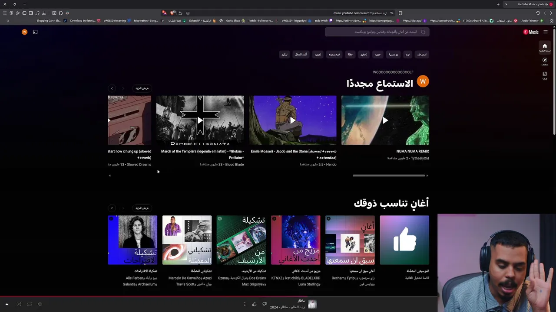The height and width of the screenshot is (312, 556).
Task: Adjust volume with the speaker icon in the player
Action: [x=40, y=304]
